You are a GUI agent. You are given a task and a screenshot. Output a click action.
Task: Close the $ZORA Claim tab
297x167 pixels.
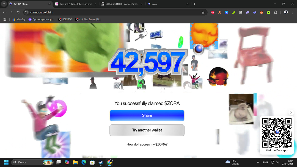50,4
